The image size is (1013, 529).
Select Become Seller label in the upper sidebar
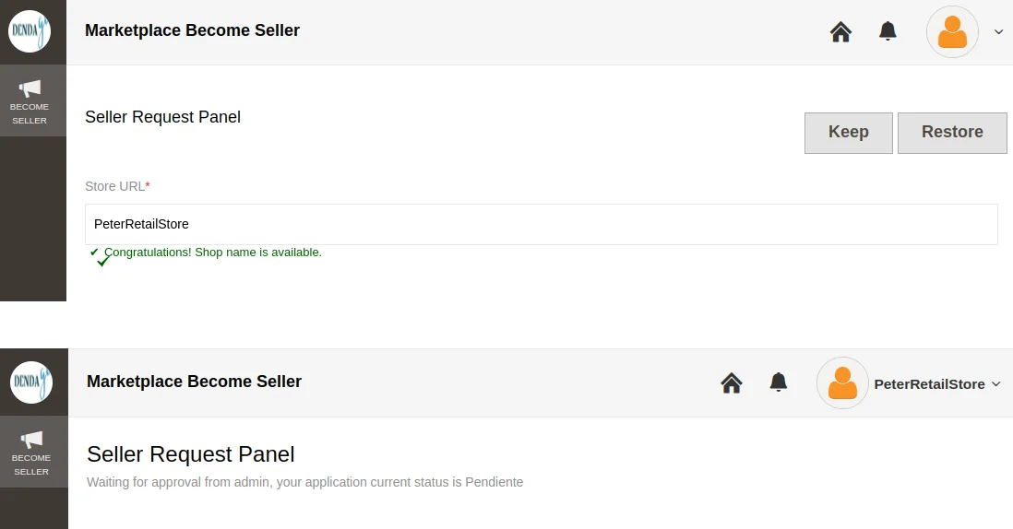pyautogui.click(x=30, y=113)
